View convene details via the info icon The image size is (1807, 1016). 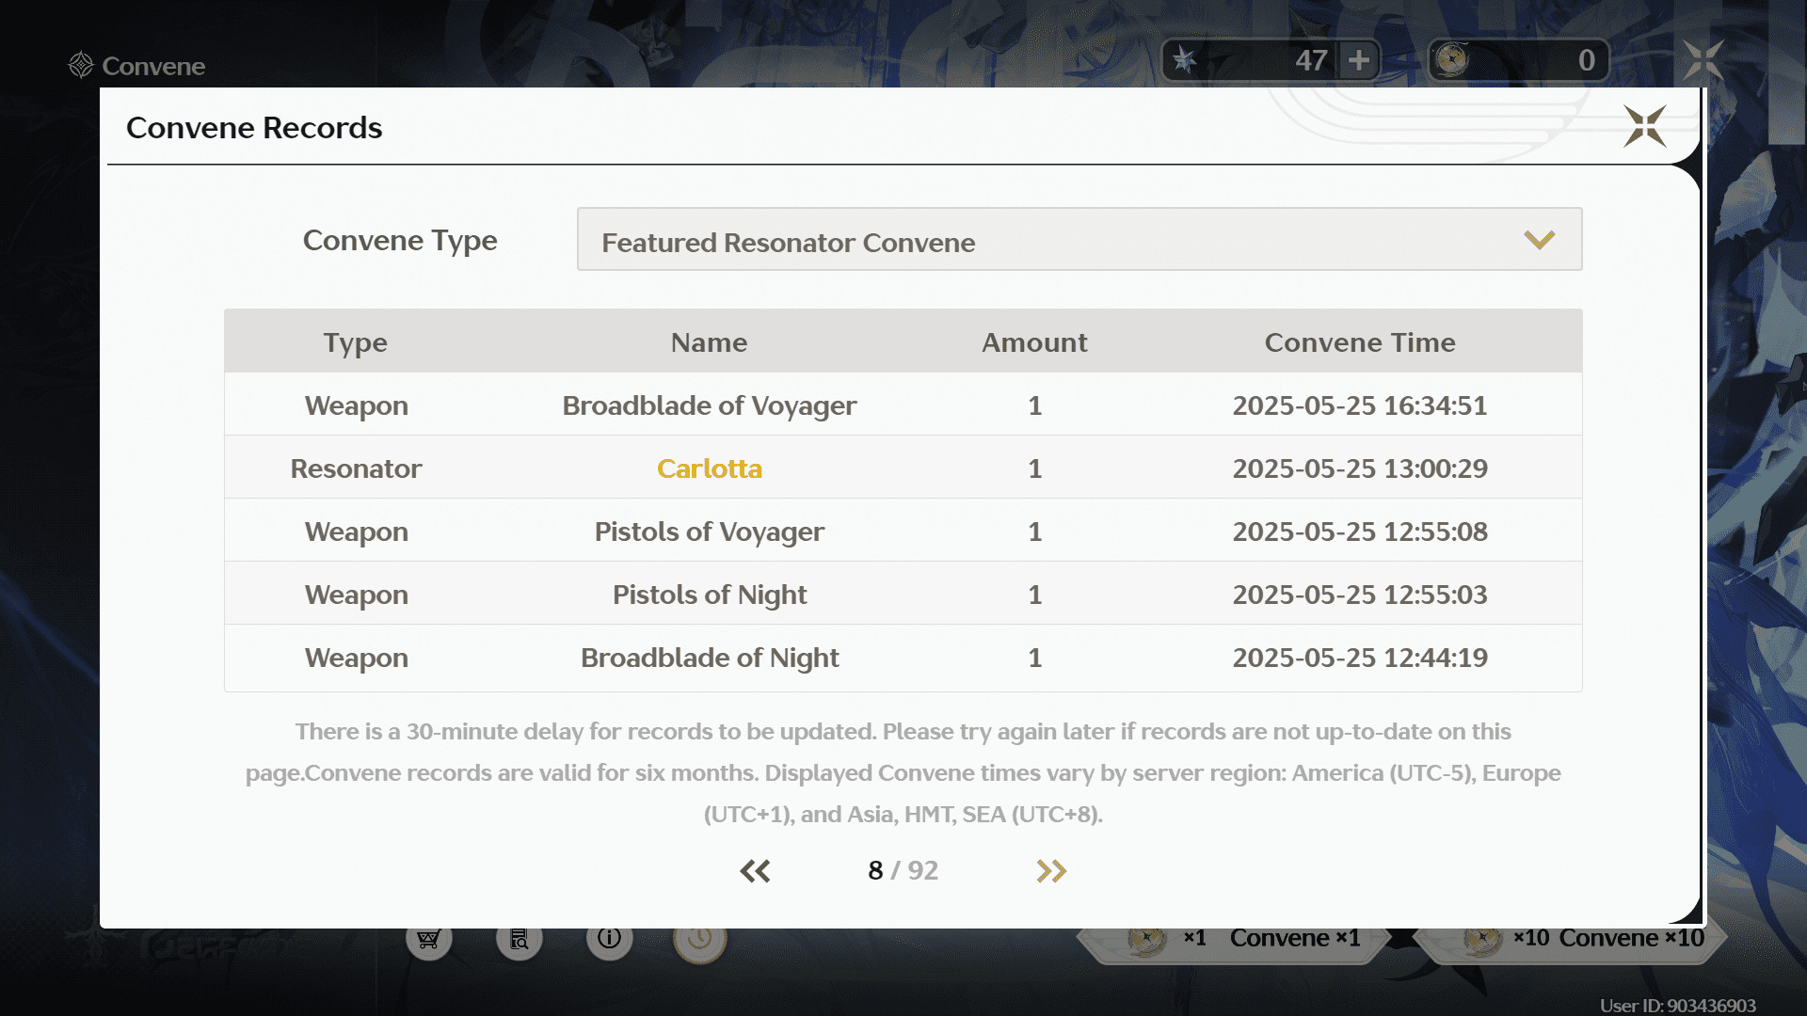tap(610, 938)
